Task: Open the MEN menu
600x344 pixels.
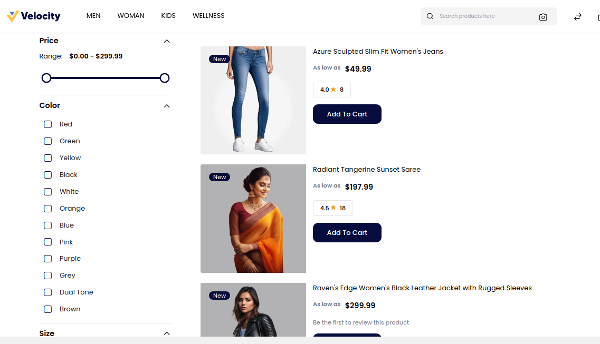Action: [93, 16]
